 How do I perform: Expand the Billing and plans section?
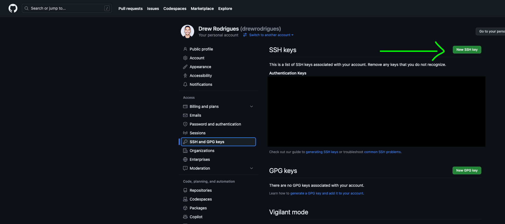click(252, 106)
